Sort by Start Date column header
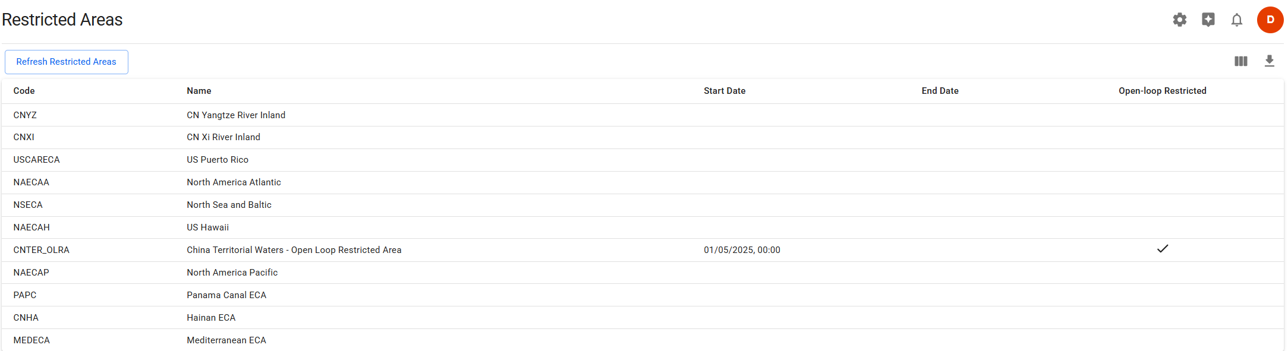This screenshot has width=1288, height=351. coord(725,91)
